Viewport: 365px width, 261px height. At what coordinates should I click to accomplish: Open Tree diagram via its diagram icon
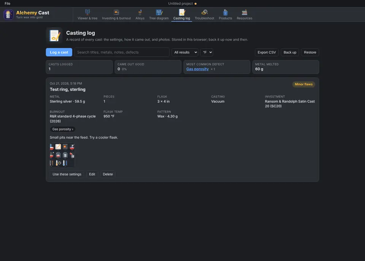159,12
